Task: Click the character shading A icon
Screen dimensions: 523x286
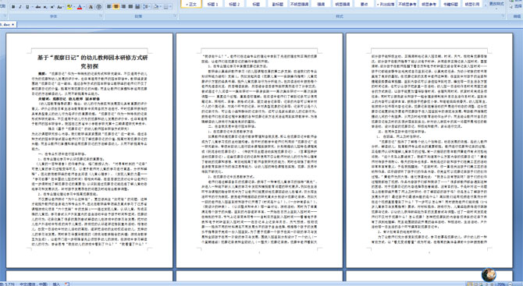Action: click(x=91, y=7)
